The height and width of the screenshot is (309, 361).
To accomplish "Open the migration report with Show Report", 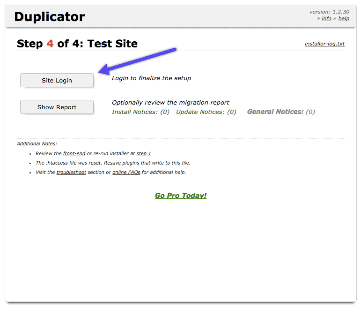I will coord(57,107).
